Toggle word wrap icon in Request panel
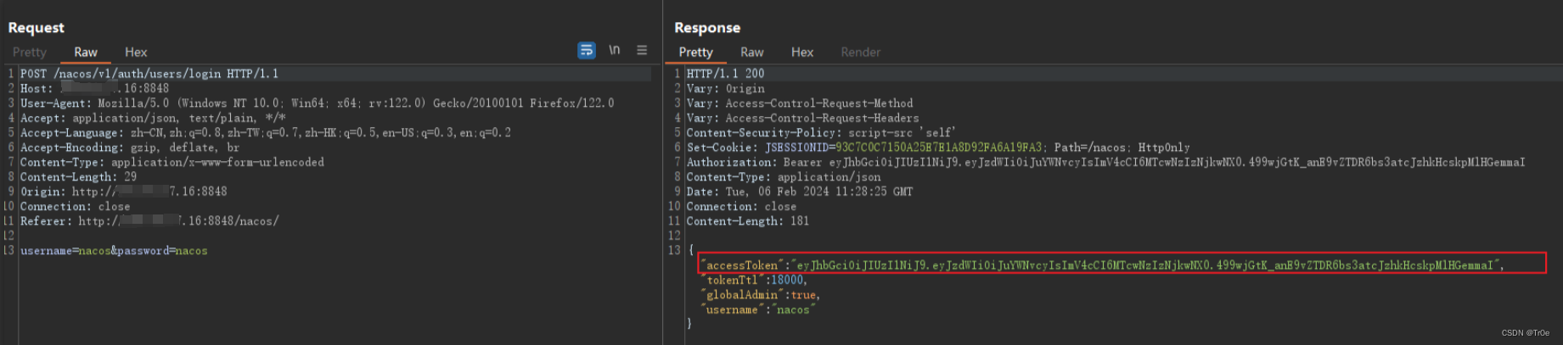This screenshot has height=345, width=1563. [586, 51]
